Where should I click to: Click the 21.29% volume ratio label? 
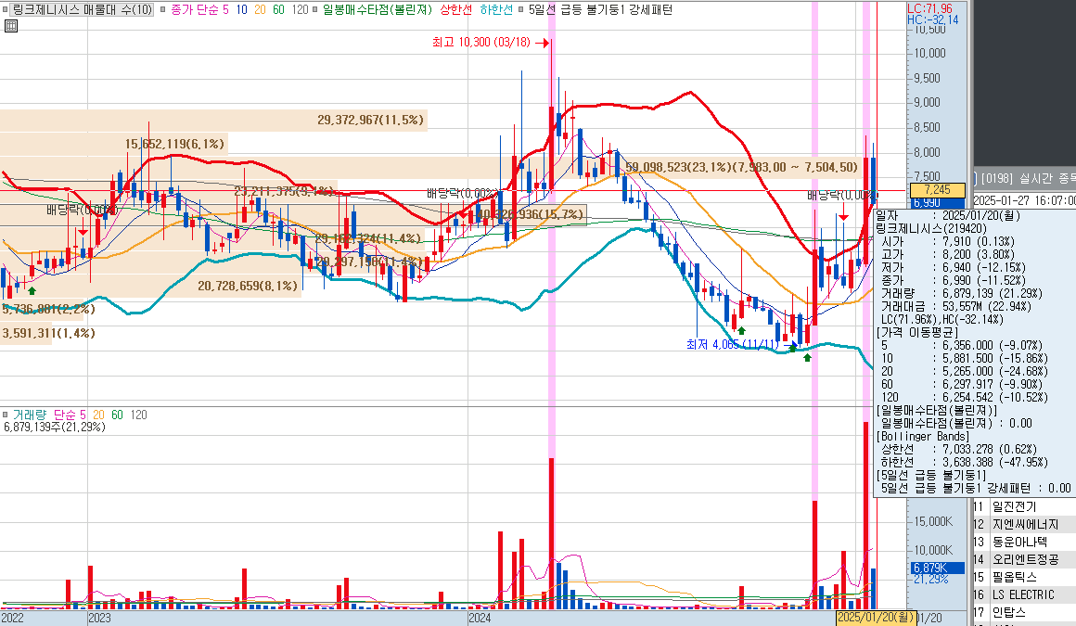[x=930, y=580]
